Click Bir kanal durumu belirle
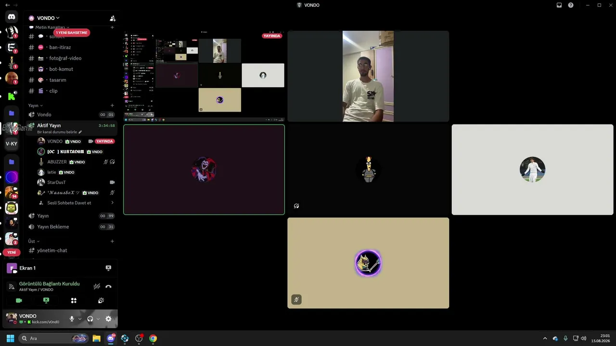Screen dimensions: 616x346 57,132
